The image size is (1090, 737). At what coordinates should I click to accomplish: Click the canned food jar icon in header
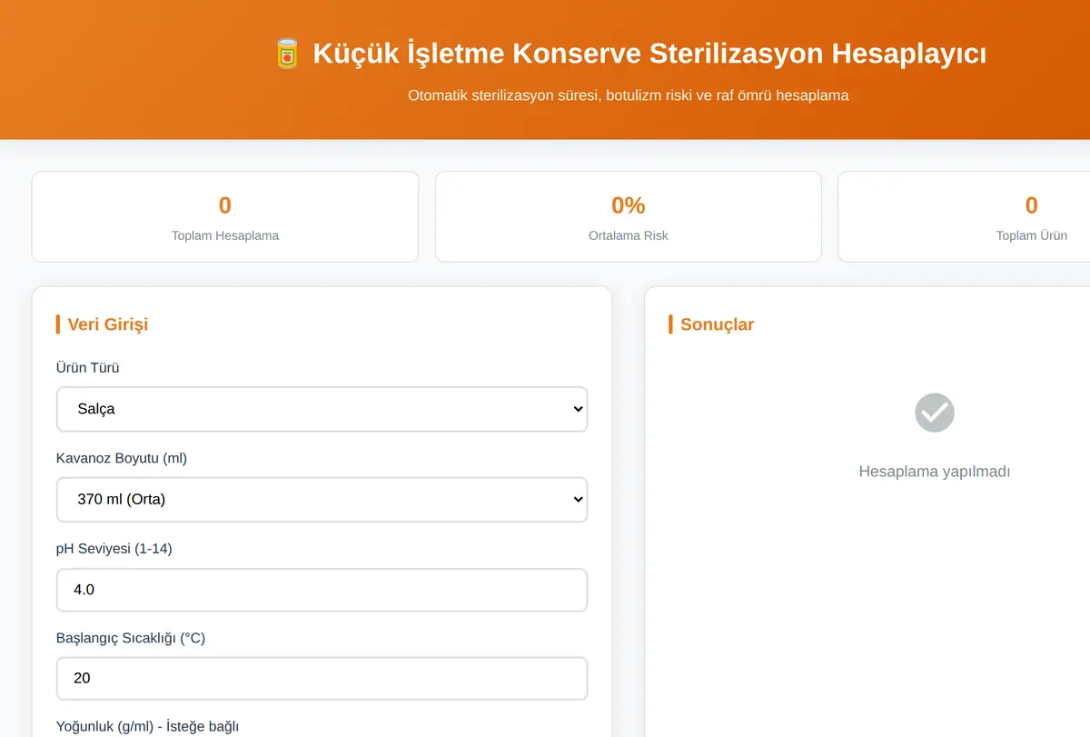pyautogui.click(x=287, y=54)
